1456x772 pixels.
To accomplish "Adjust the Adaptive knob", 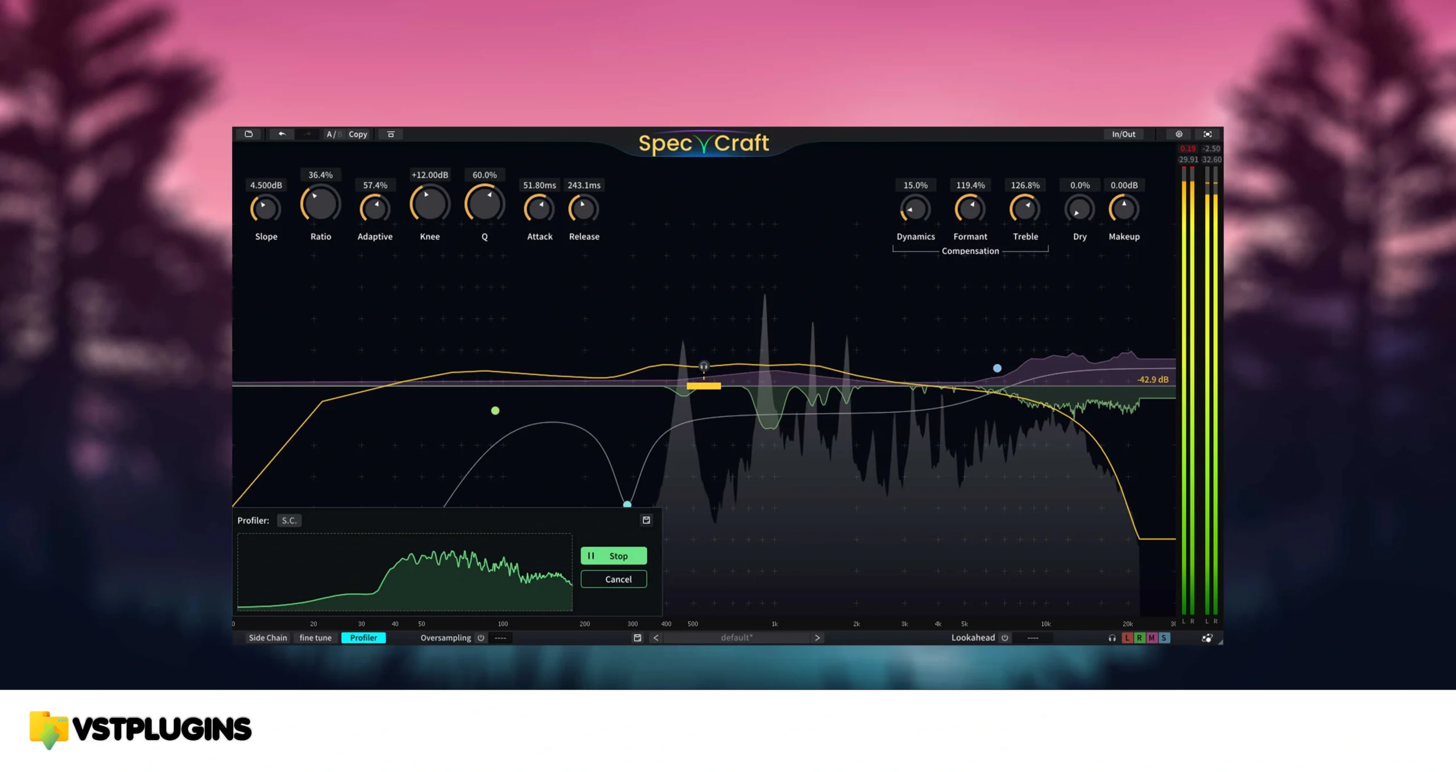I will [375, 209].
